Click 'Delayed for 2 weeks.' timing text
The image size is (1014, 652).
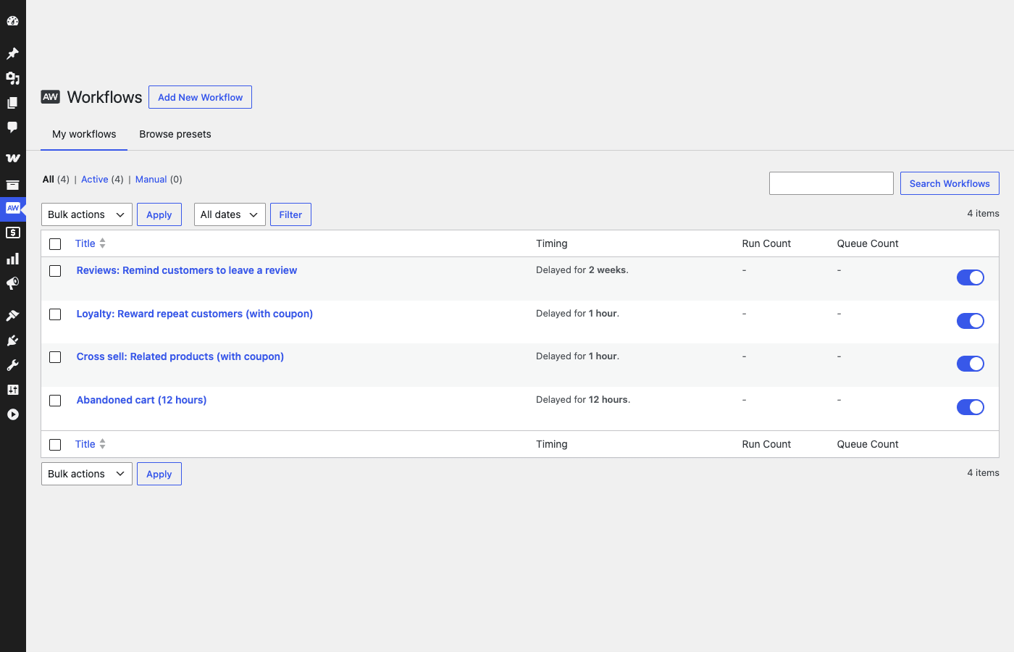[x=582, y=269]
